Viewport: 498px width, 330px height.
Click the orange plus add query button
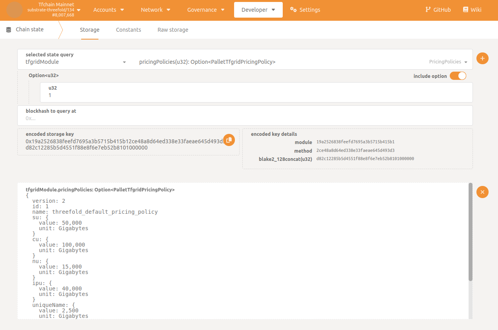coord(482,58)
